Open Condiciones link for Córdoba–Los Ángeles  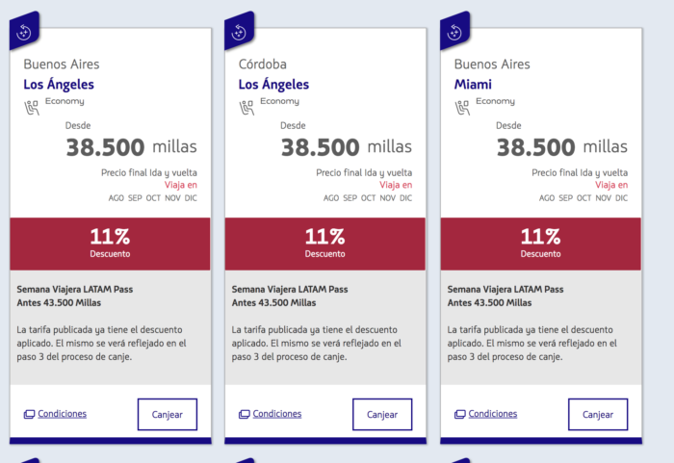pos(277,414)
